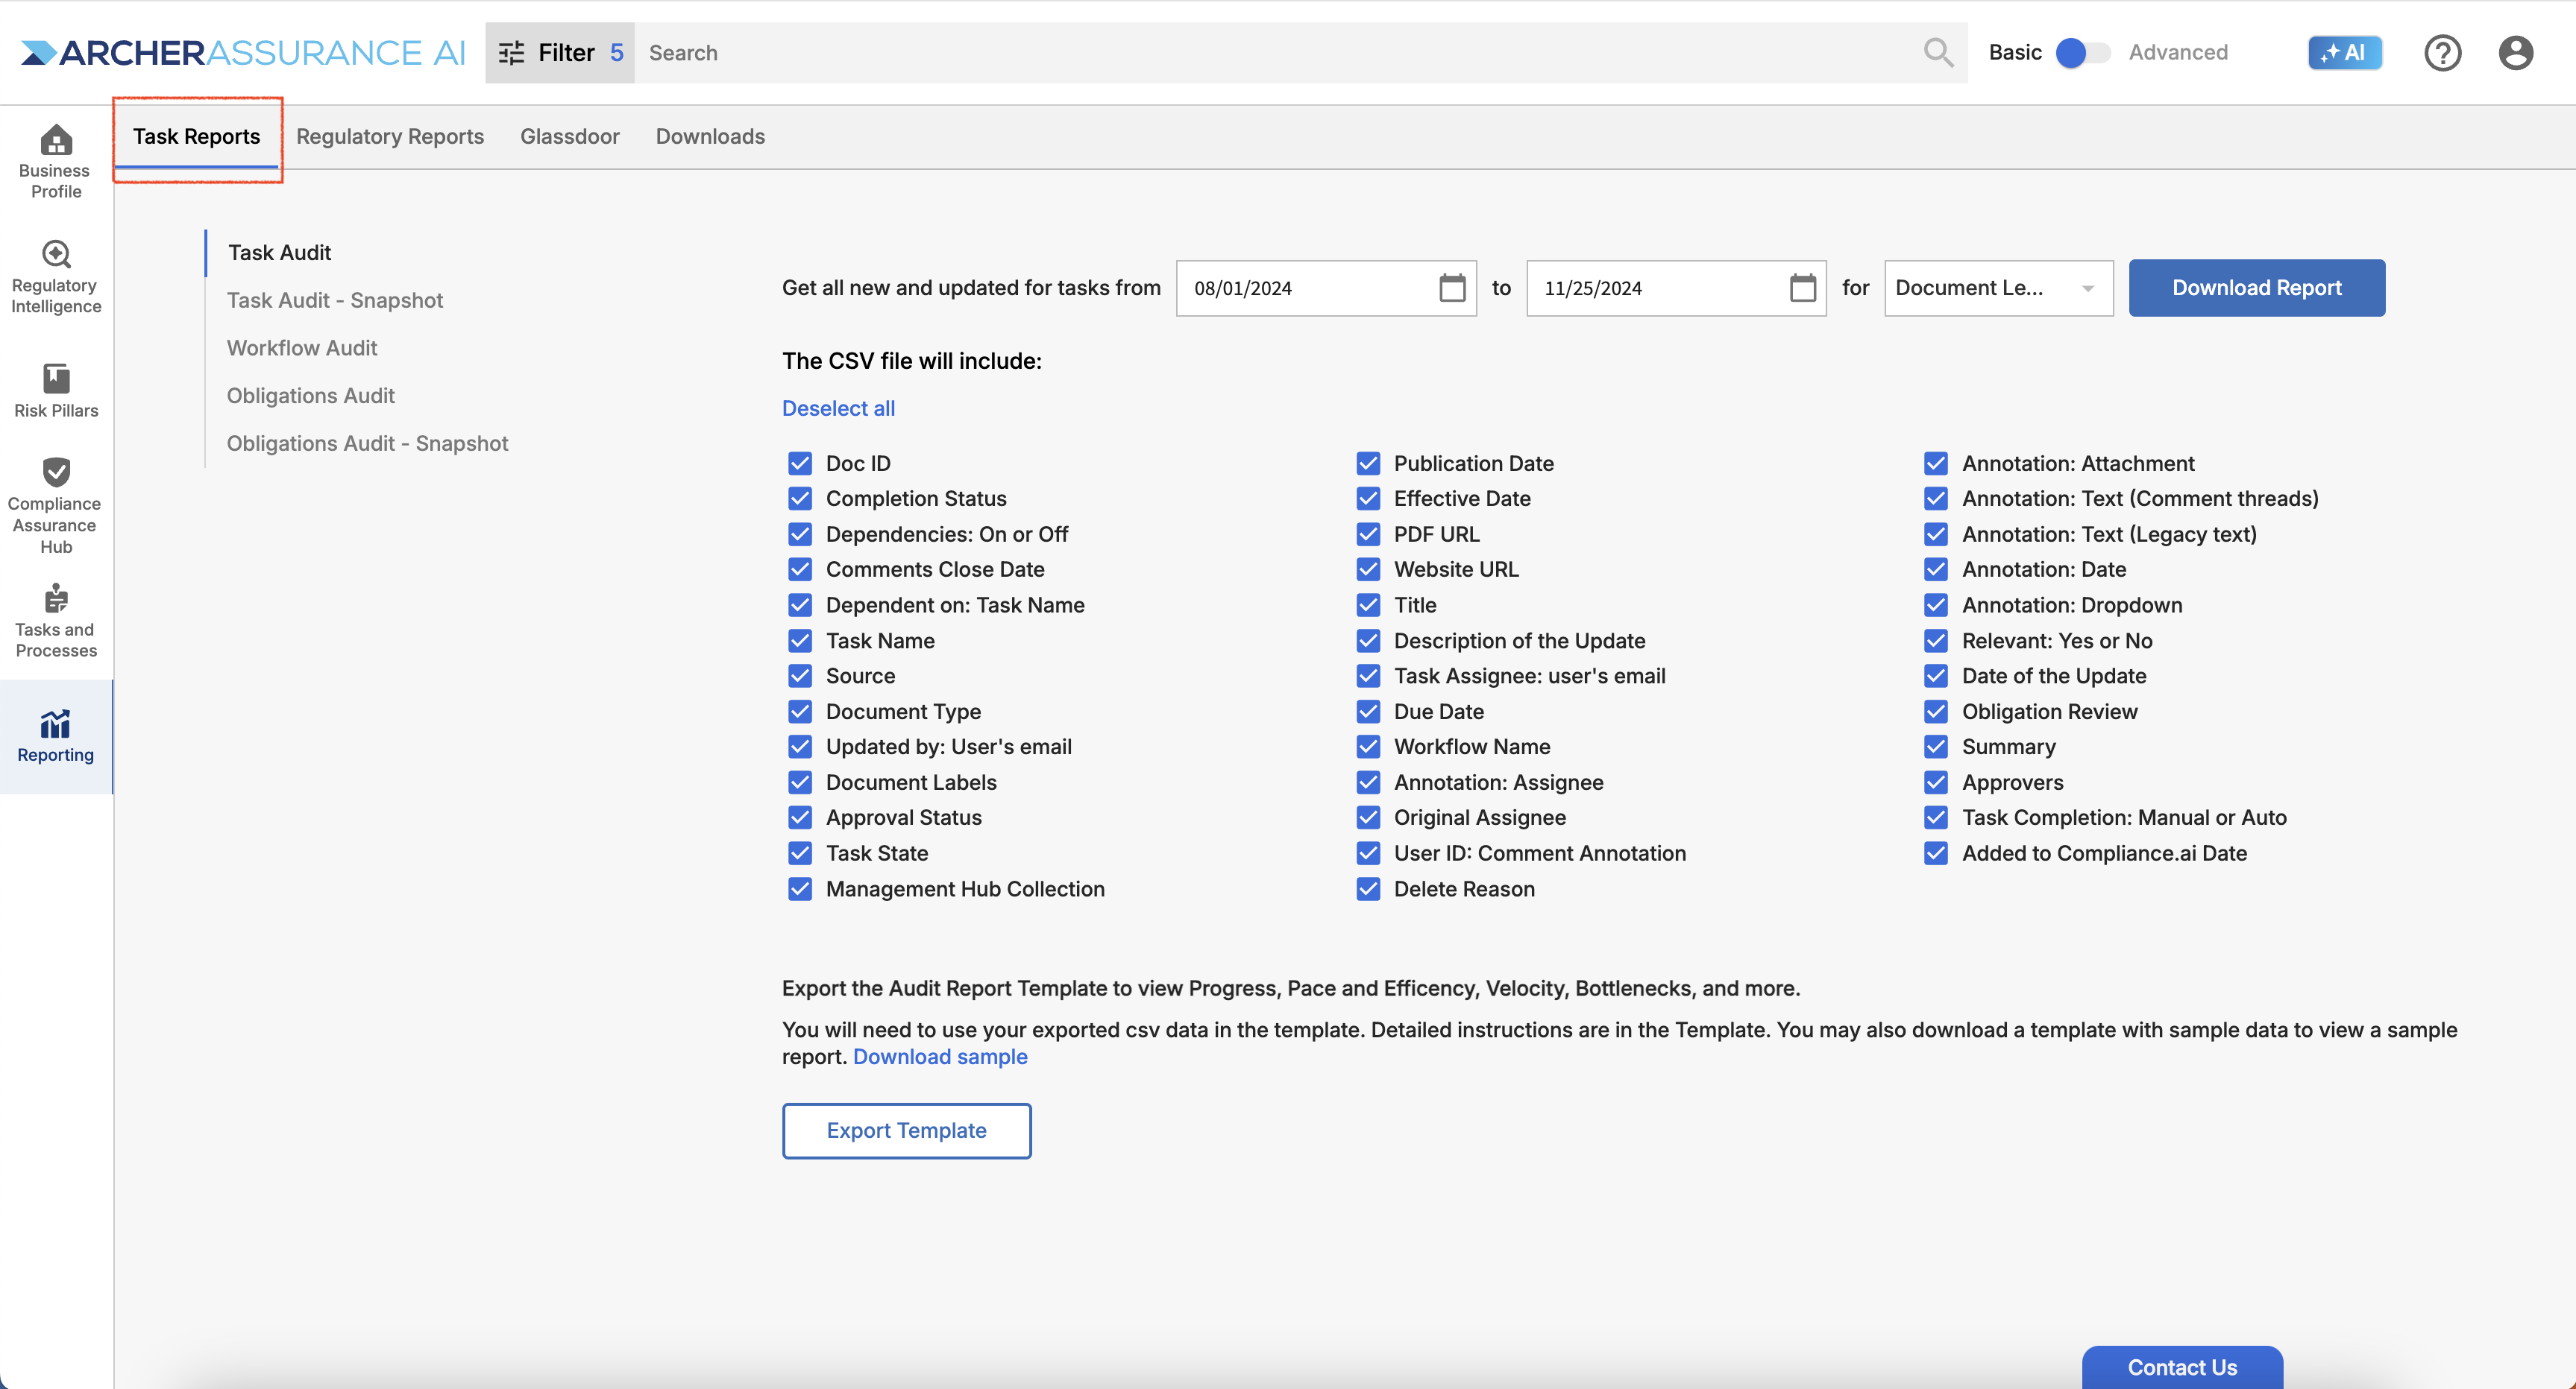Switch to the Downloads tab
2576x1389 pixels.
[710, 137]
